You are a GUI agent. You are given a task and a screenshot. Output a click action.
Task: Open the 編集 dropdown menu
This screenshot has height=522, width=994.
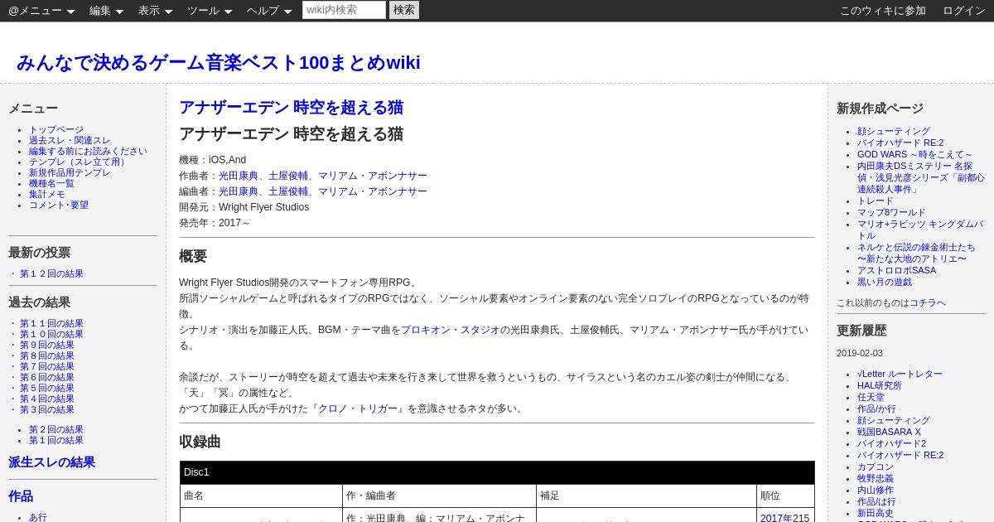(x=106, y=11)
